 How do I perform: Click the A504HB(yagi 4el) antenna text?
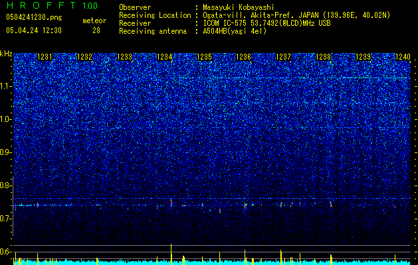coord(235,31)
